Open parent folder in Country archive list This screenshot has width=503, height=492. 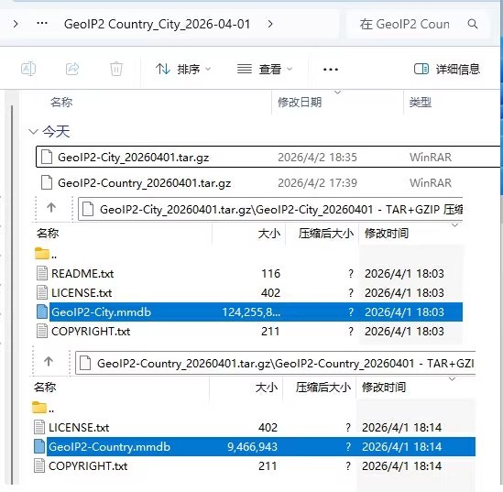[x=43, y=408]
